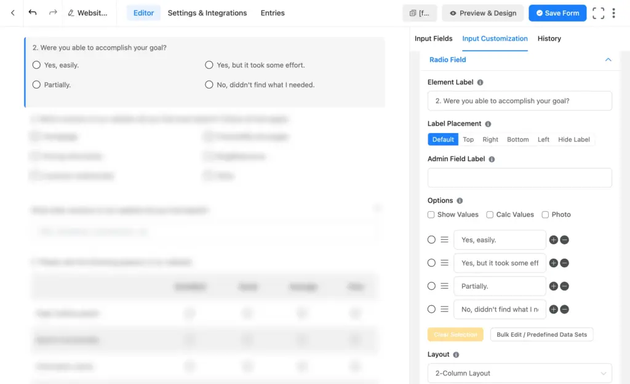This screenshot has width=630, height=384.
Task: Edit the "No, didn't find what I n" option field
Action: [x=500, y=310]
